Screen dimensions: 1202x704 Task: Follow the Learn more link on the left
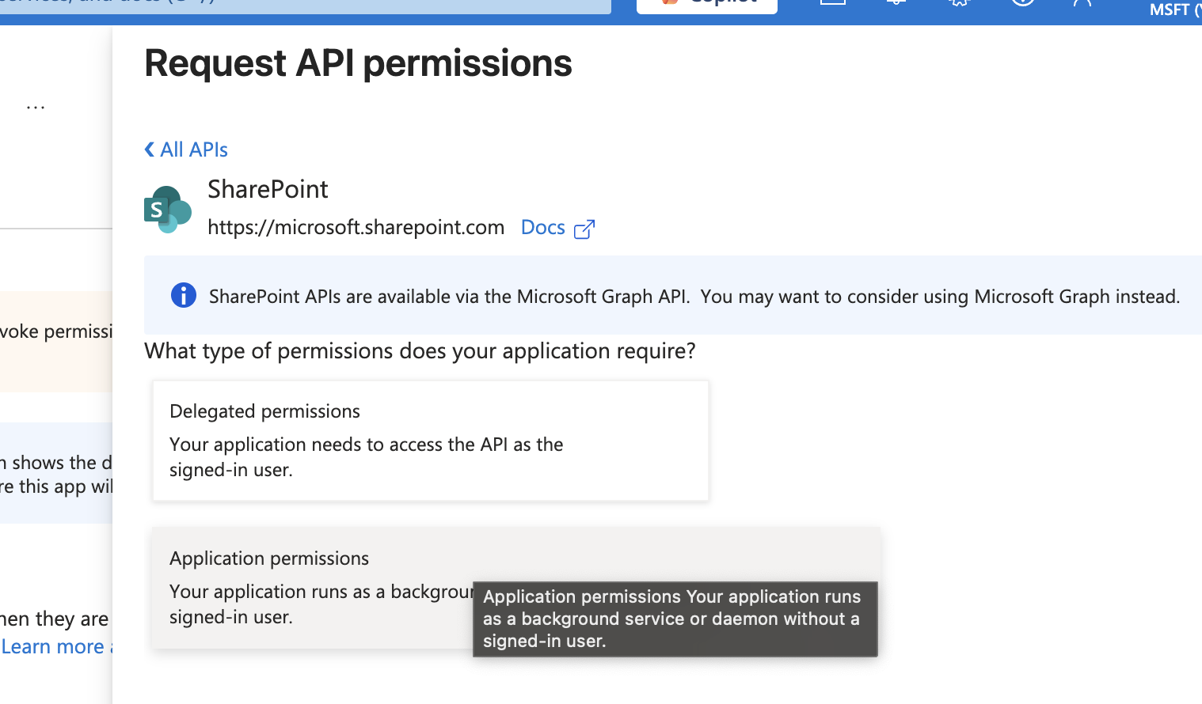pos(55,647)
